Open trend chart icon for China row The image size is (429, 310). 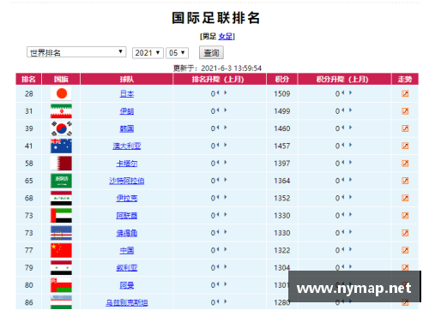(405, 250)
